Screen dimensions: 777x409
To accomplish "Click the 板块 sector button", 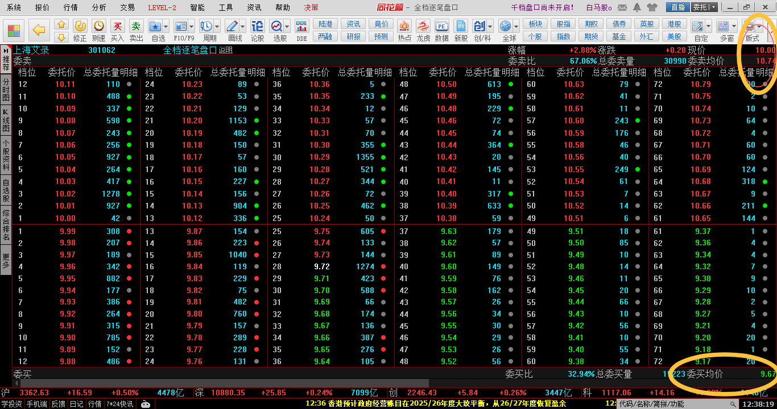I will 535,24.
